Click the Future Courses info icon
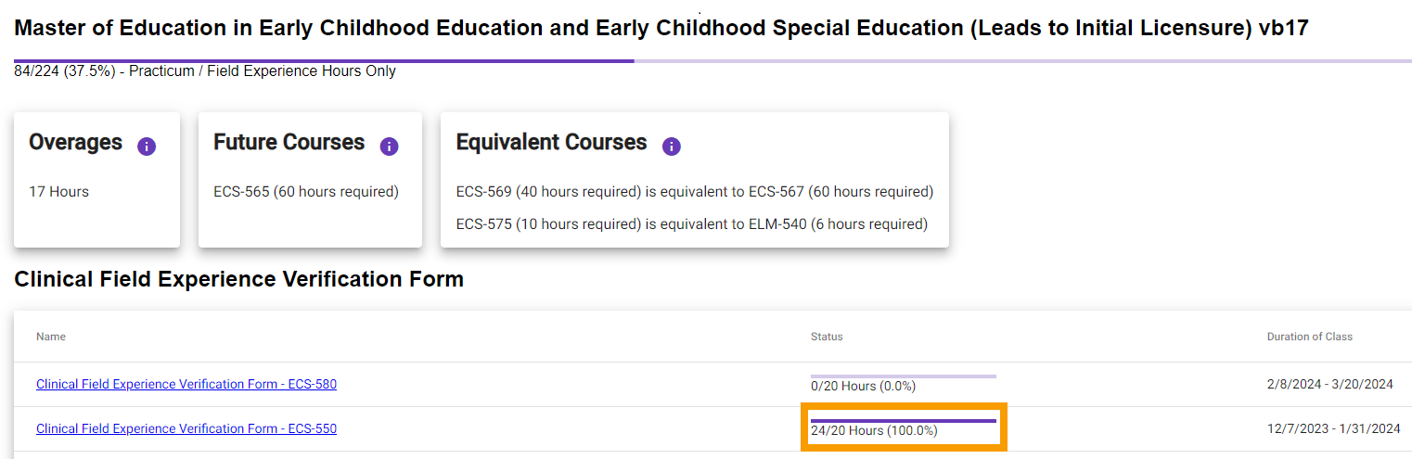This screenshot has width=1412, height=459. click(x=390, y=147)
